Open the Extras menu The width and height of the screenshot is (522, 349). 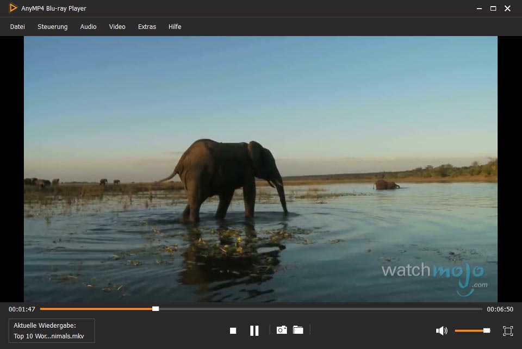(x=147, y=27)
